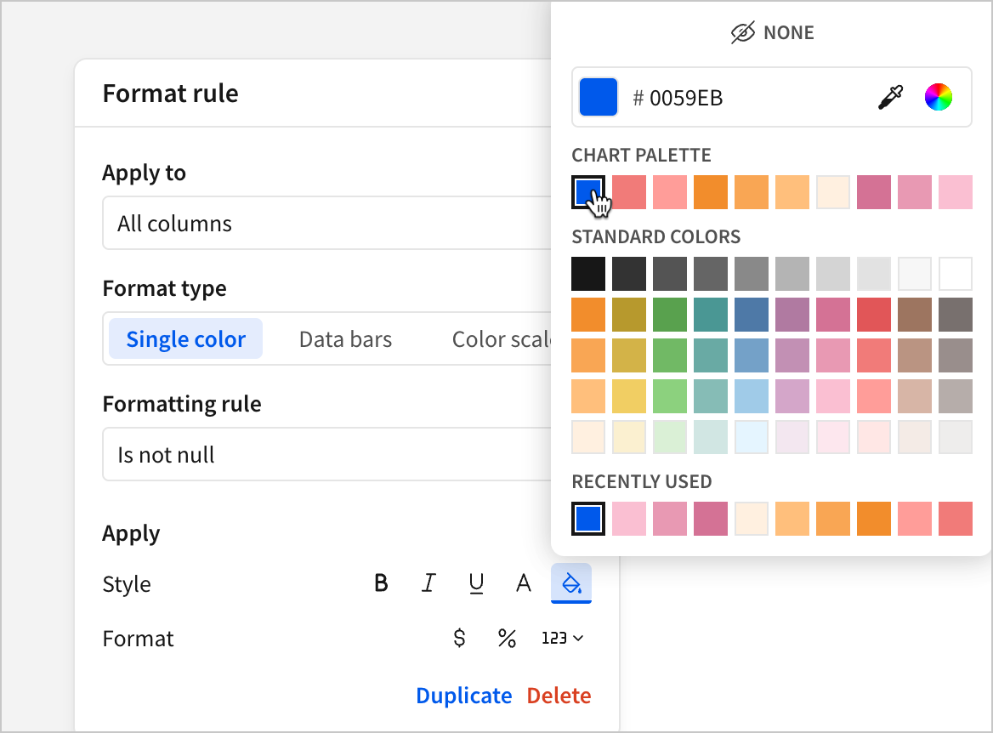Switch to the Data bars format type
993x733 pixels.
coord(345,338)
